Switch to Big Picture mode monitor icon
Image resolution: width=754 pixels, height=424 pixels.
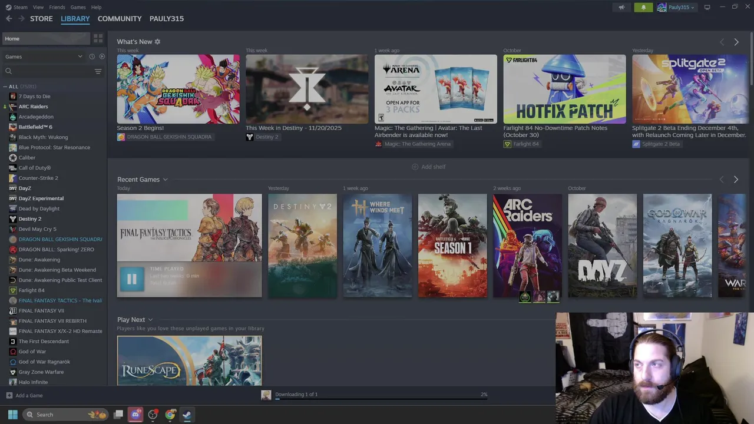click(707, 7)
